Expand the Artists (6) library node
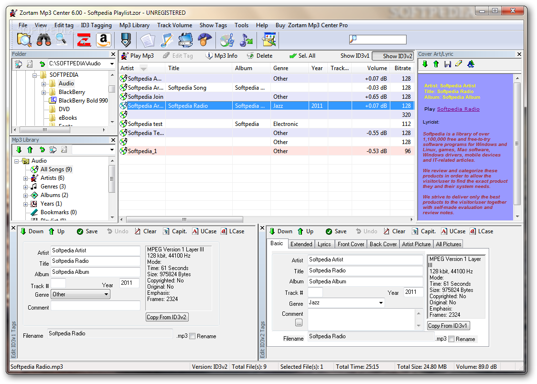Viewport: 537px width, 384px height. (x=25, y=178)
